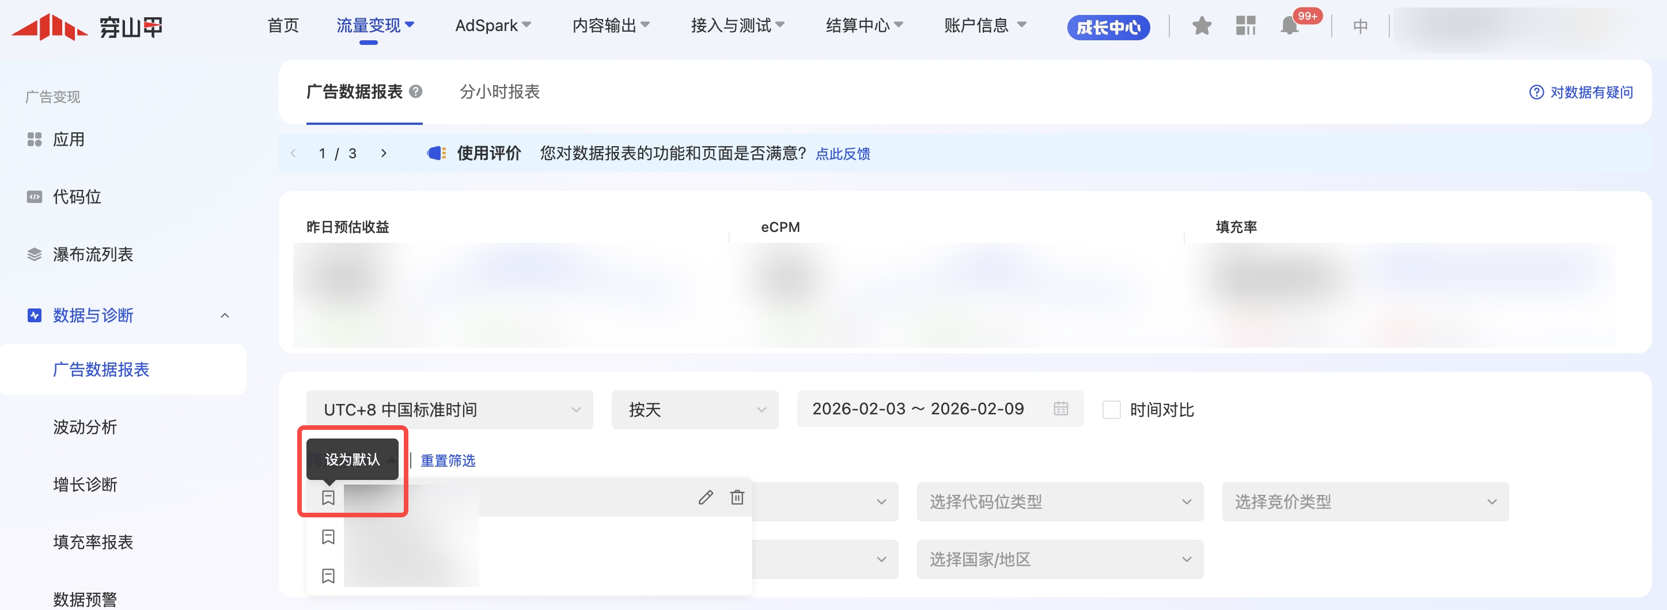Go to next announcement with right arrow
The image size is (1667, 610).
point(384,153)
